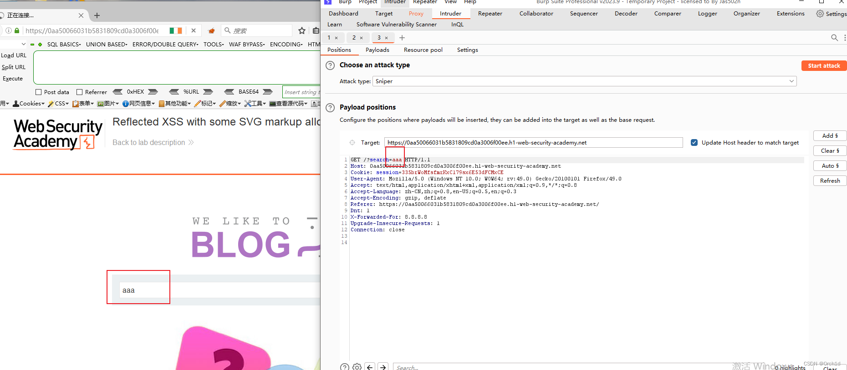Click the Clear § payload marker button
The height and width of the screenshot is (370, 847).
point(830,150)
